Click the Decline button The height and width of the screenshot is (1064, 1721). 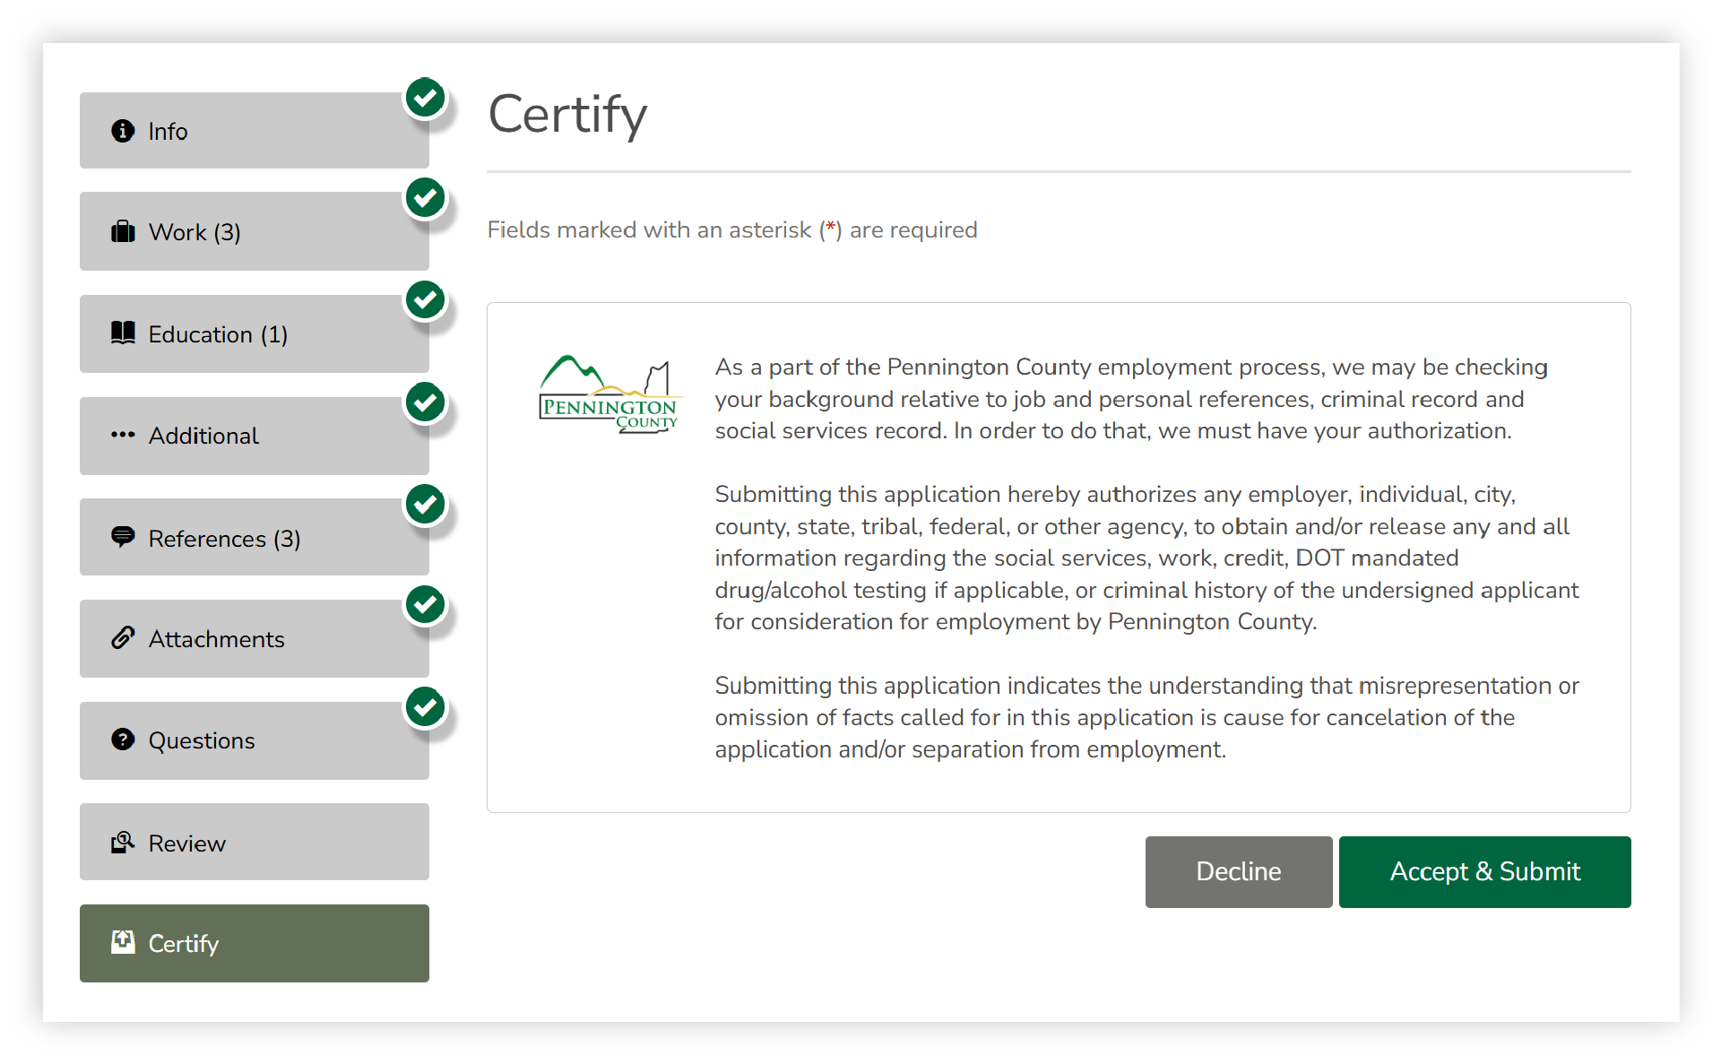click(x=1238, y=871)
